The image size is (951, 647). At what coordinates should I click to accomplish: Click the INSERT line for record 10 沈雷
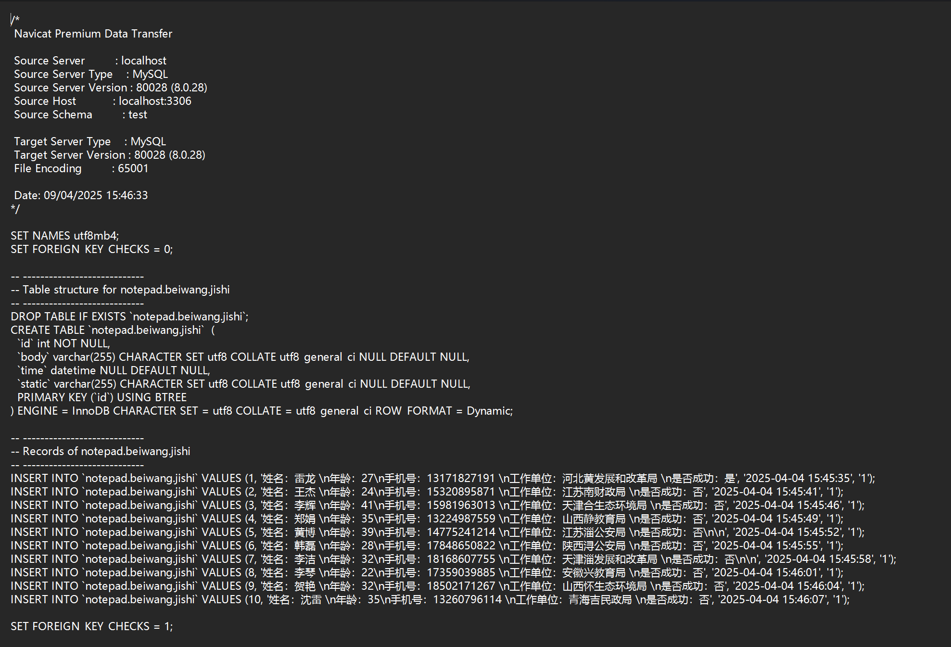[430, 599]
